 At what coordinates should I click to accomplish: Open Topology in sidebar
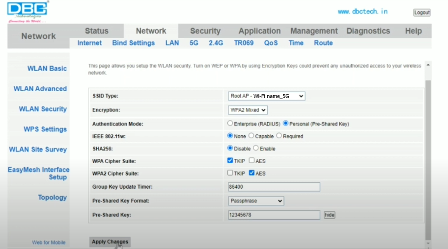52,198
